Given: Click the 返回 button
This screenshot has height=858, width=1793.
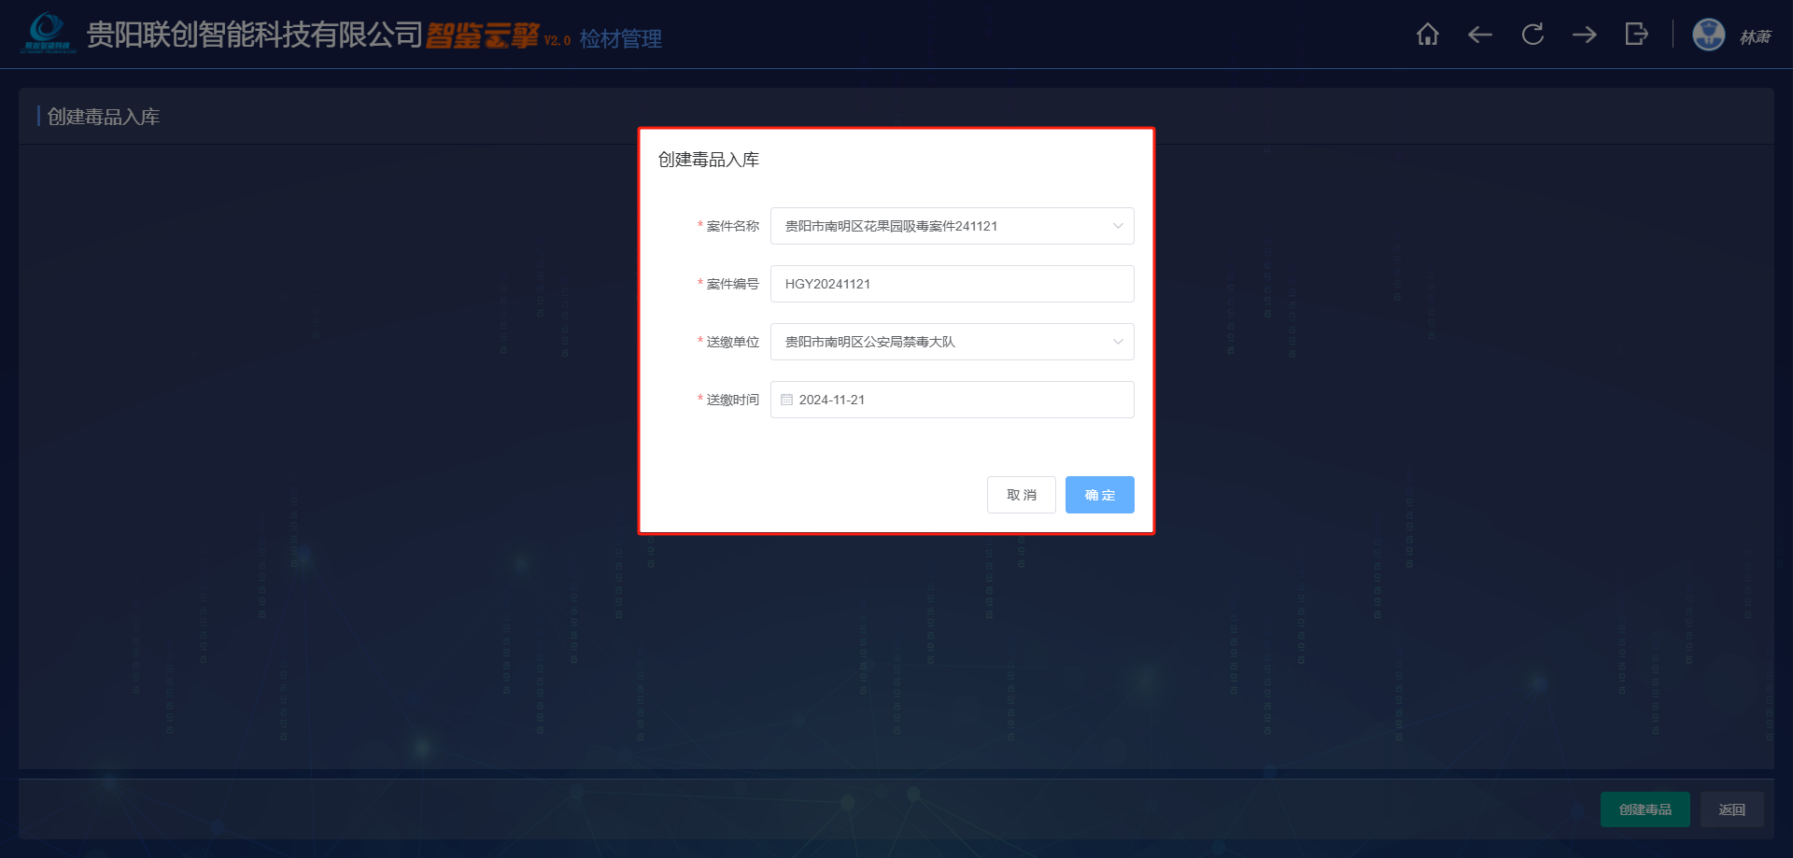Looking at the screenshot, I should point(1732,809).
